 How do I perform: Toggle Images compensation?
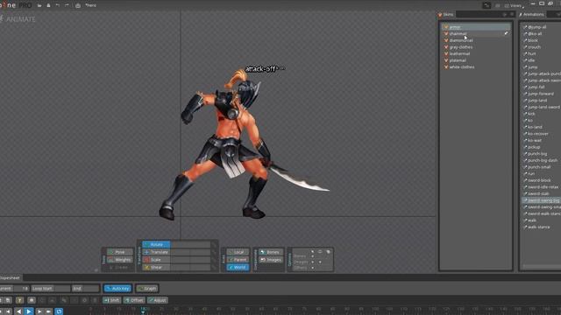(271, 260)
